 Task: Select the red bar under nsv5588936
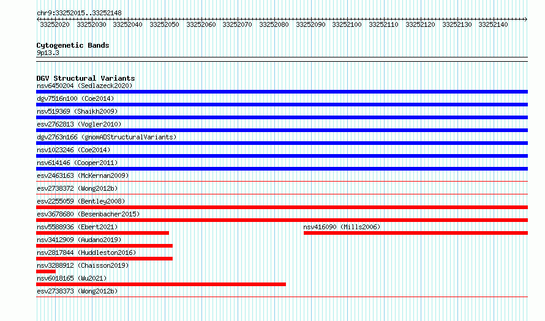coord(102,233)
